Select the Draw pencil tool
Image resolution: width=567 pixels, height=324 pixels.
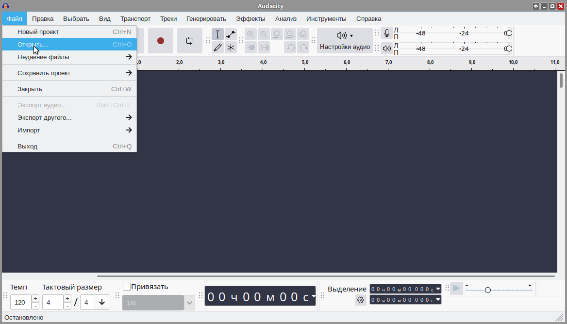click(217, 48)
